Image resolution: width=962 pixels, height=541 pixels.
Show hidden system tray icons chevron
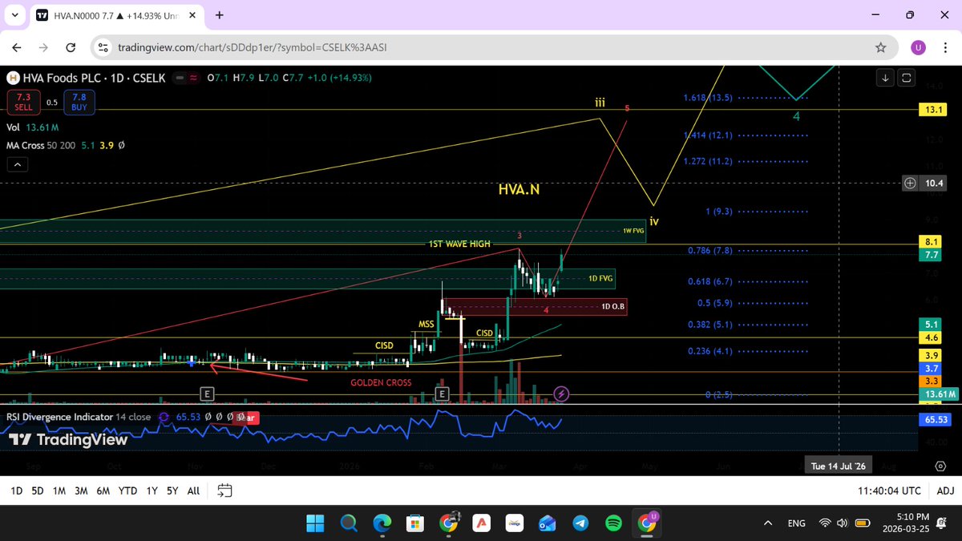tap(768, 523)
